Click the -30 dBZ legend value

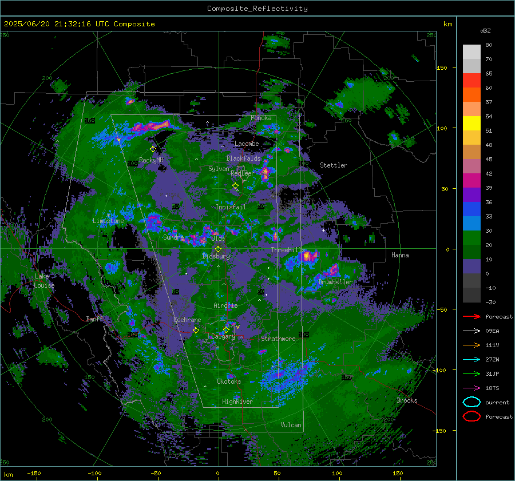(x=490, y=302)
